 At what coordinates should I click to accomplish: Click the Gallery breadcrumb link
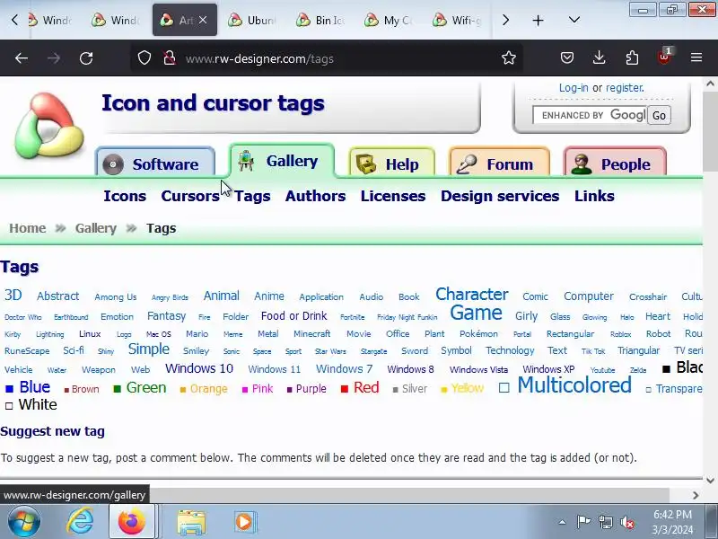(96, 228)
